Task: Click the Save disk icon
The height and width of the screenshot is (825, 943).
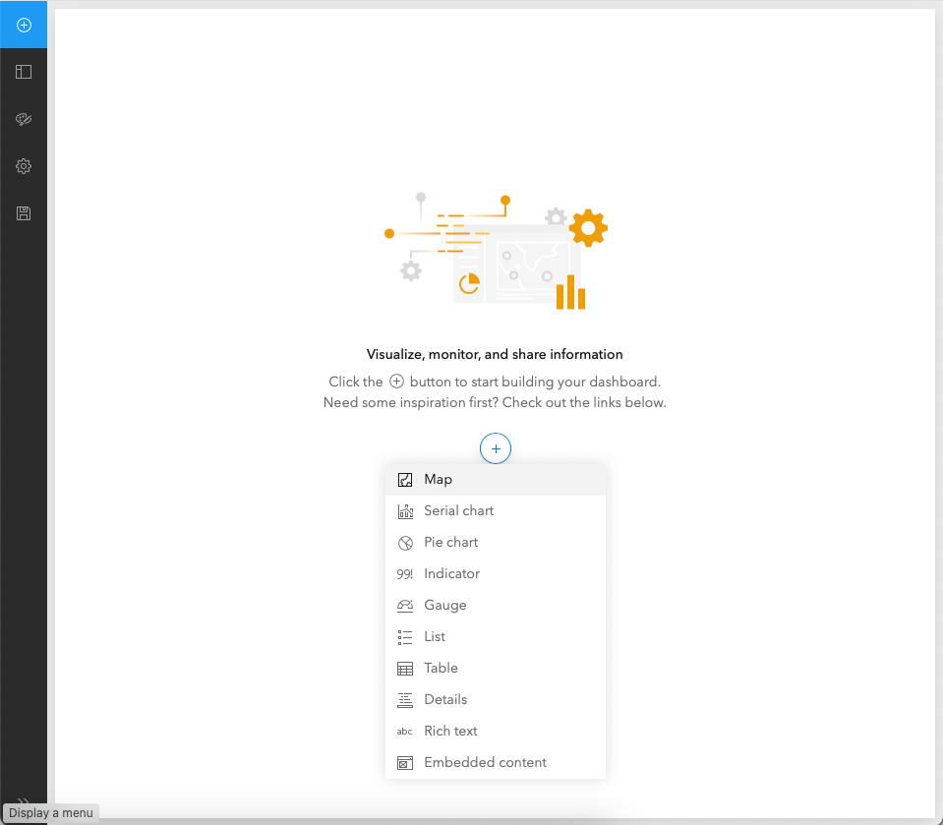Action: [24, 213]
